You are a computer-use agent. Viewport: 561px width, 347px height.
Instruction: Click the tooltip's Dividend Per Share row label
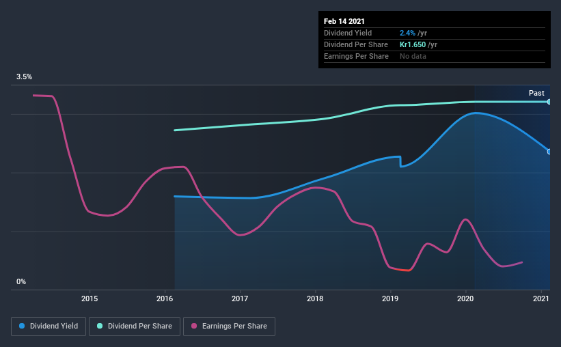[355, 44]
